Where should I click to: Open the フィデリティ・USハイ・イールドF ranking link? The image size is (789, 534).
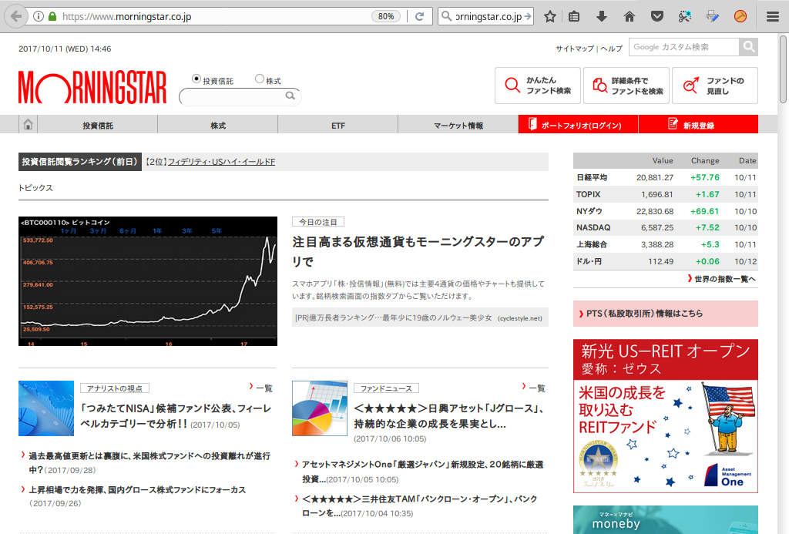click(221, 162)
